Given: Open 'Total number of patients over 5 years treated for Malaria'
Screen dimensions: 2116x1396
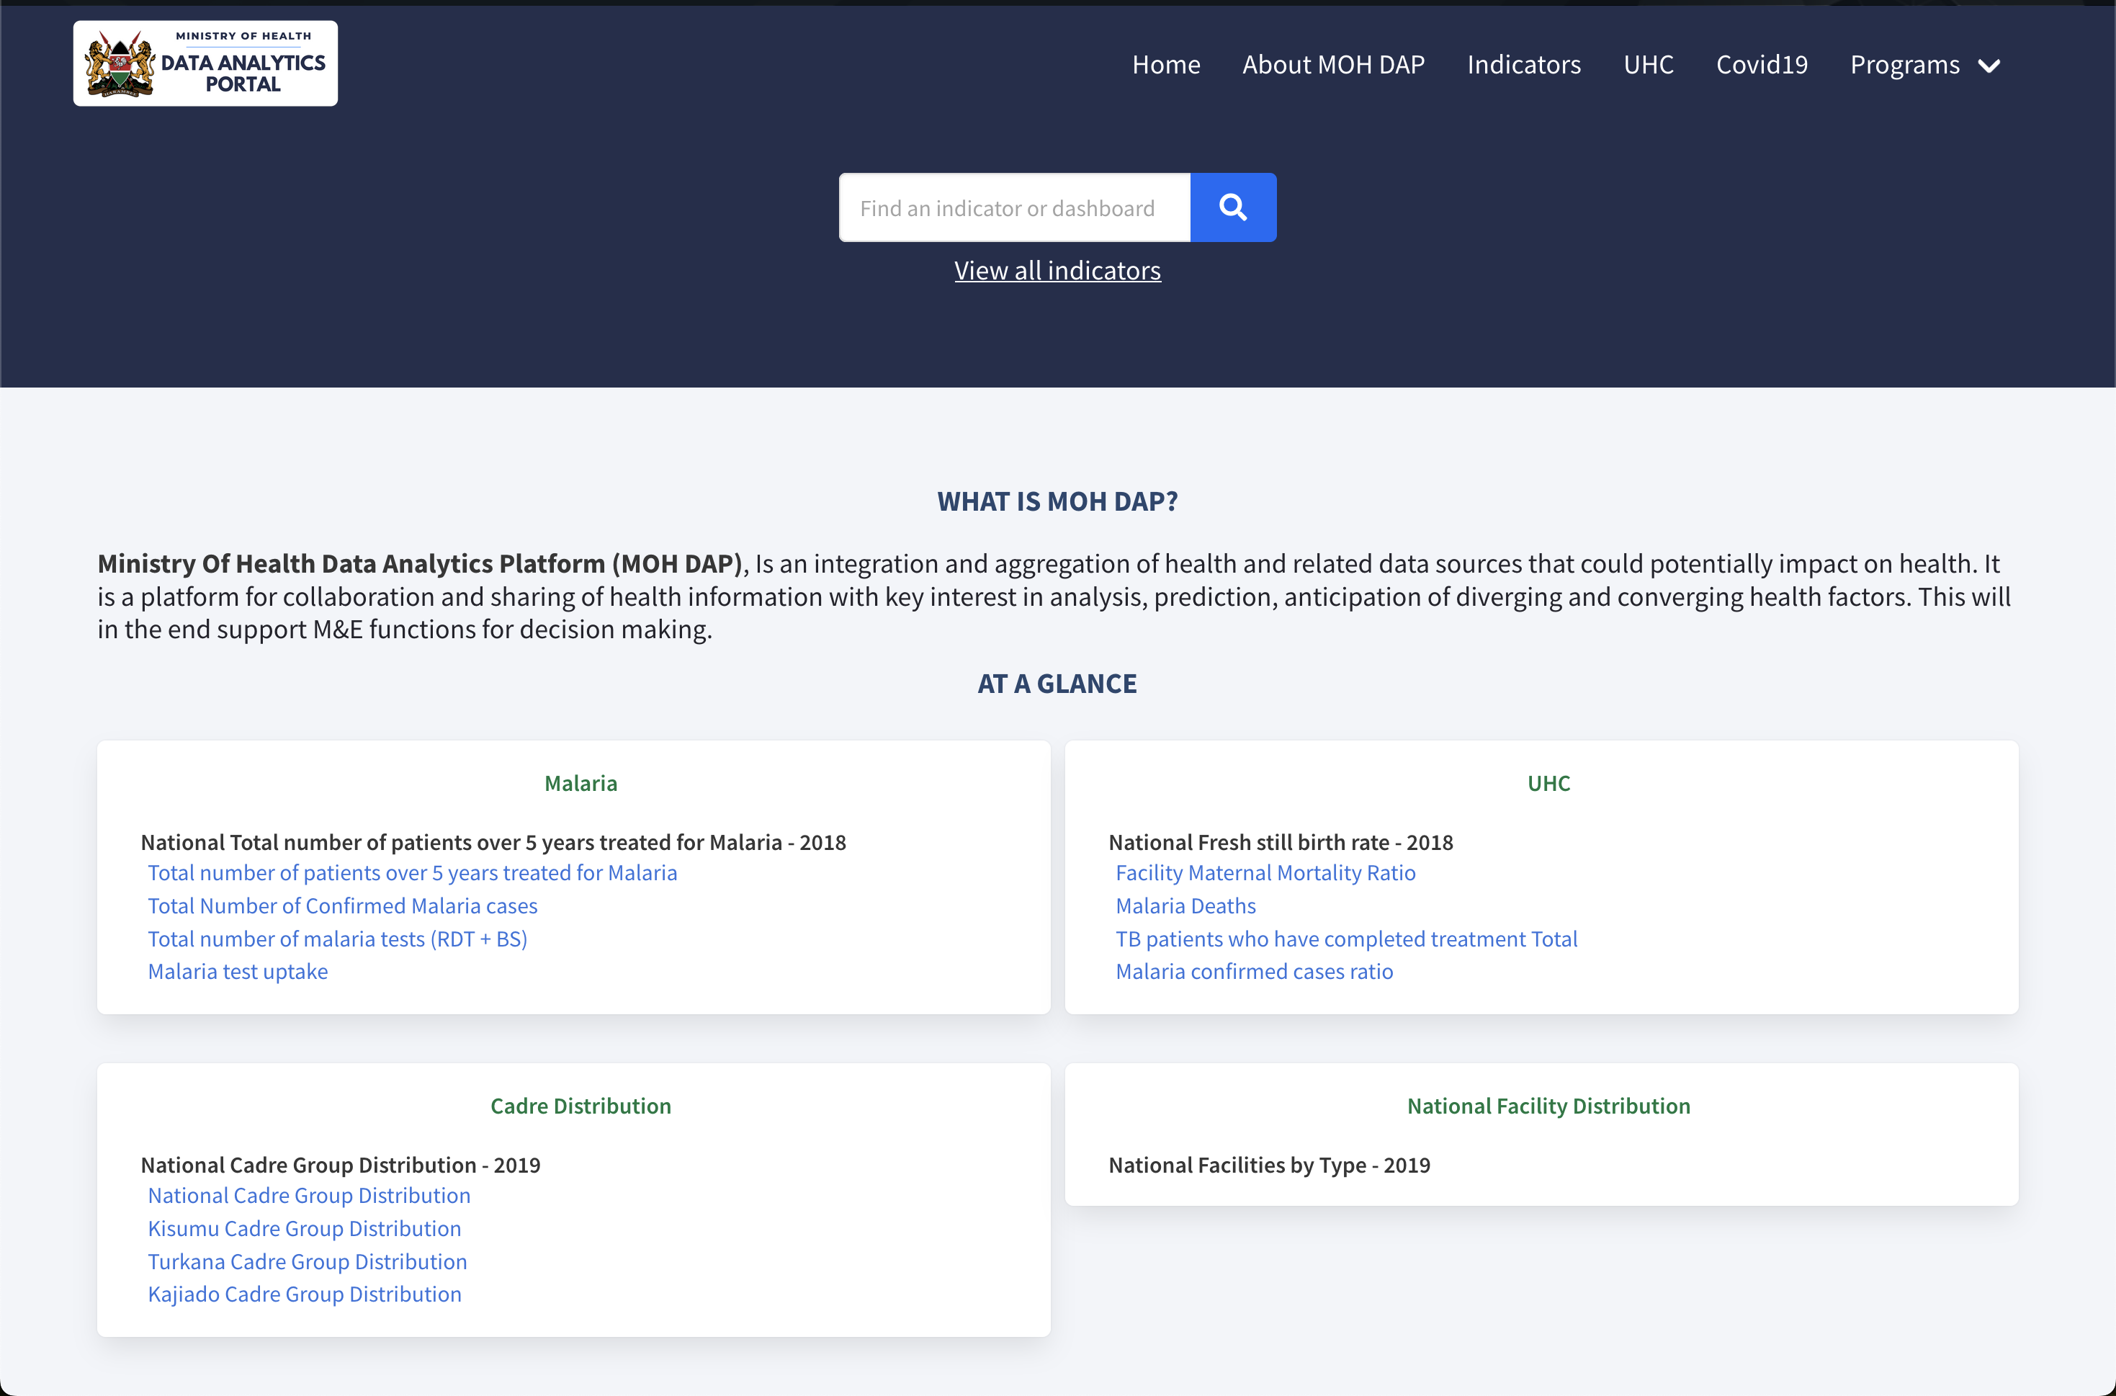Looking at the screenshot, I should [412, 872].
